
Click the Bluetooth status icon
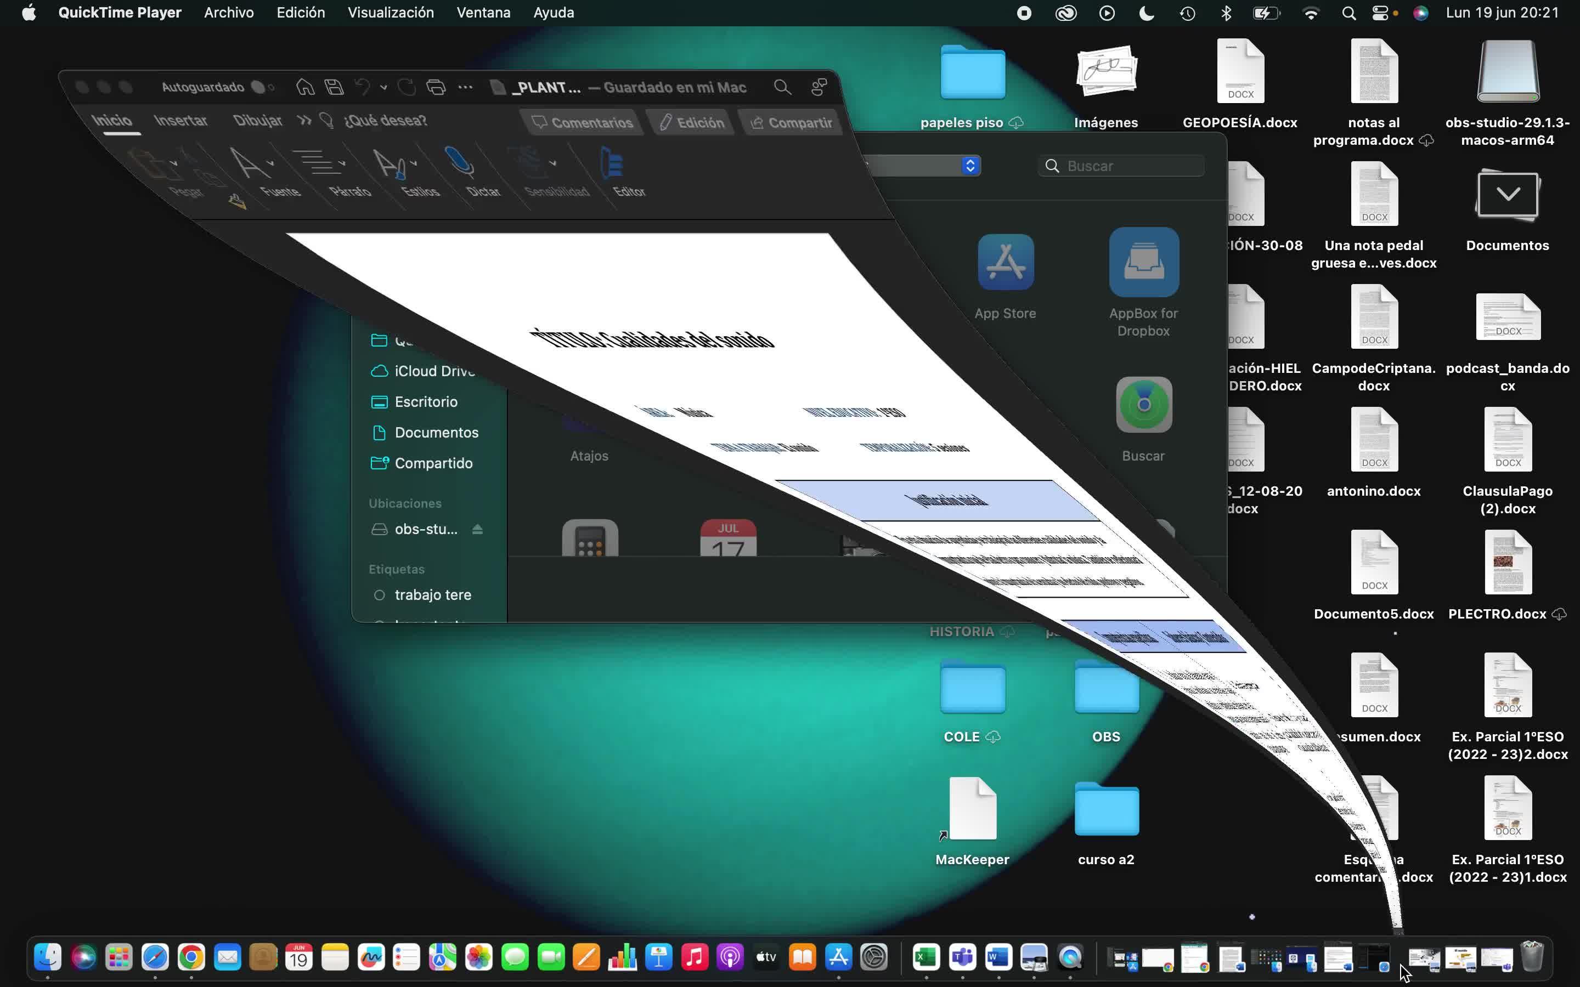(x=1226, y=13)
